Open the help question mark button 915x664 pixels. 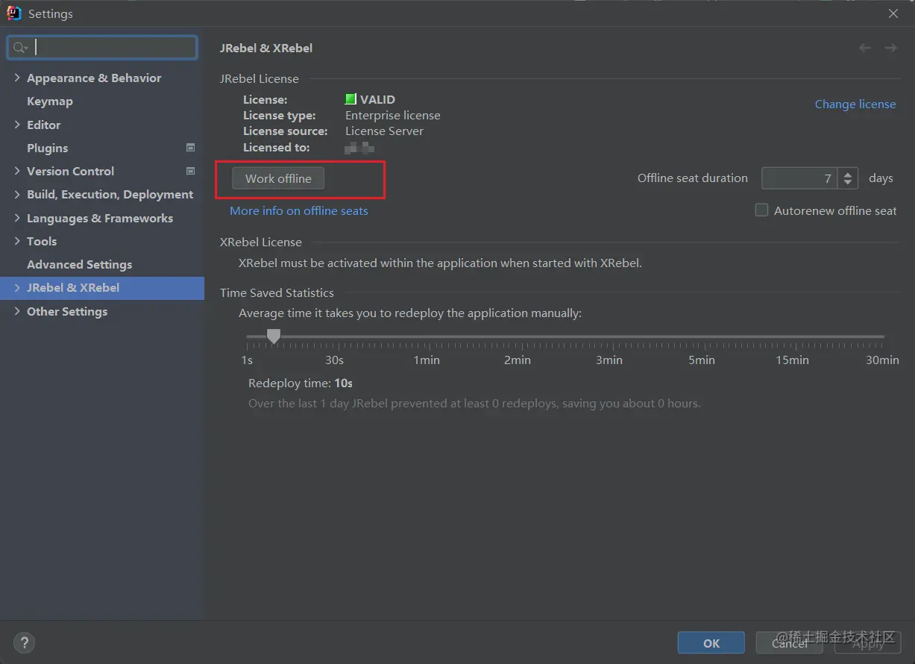coord(24,642)
